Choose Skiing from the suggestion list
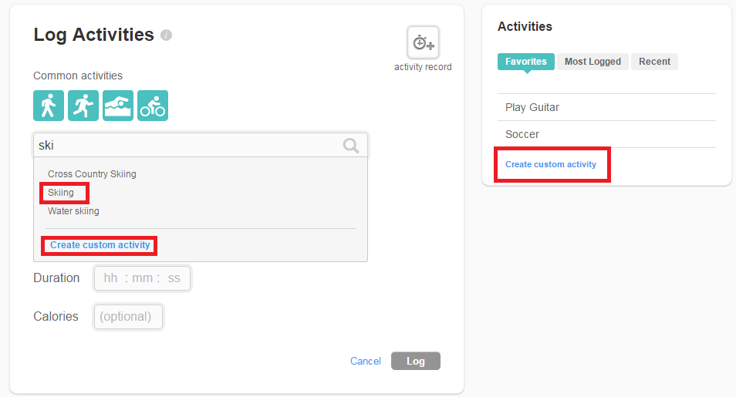The image size is (736, 397). click(x=61, y=193)
